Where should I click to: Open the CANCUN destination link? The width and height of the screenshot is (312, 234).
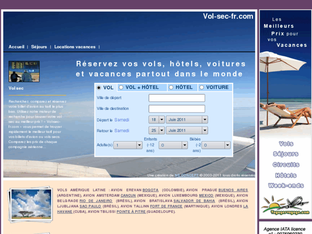[x=128, y=195]
